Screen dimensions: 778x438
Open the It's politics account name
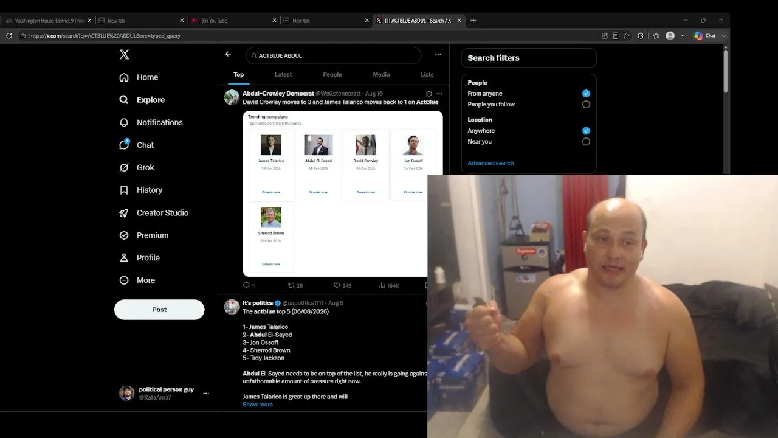pos(258,303)
